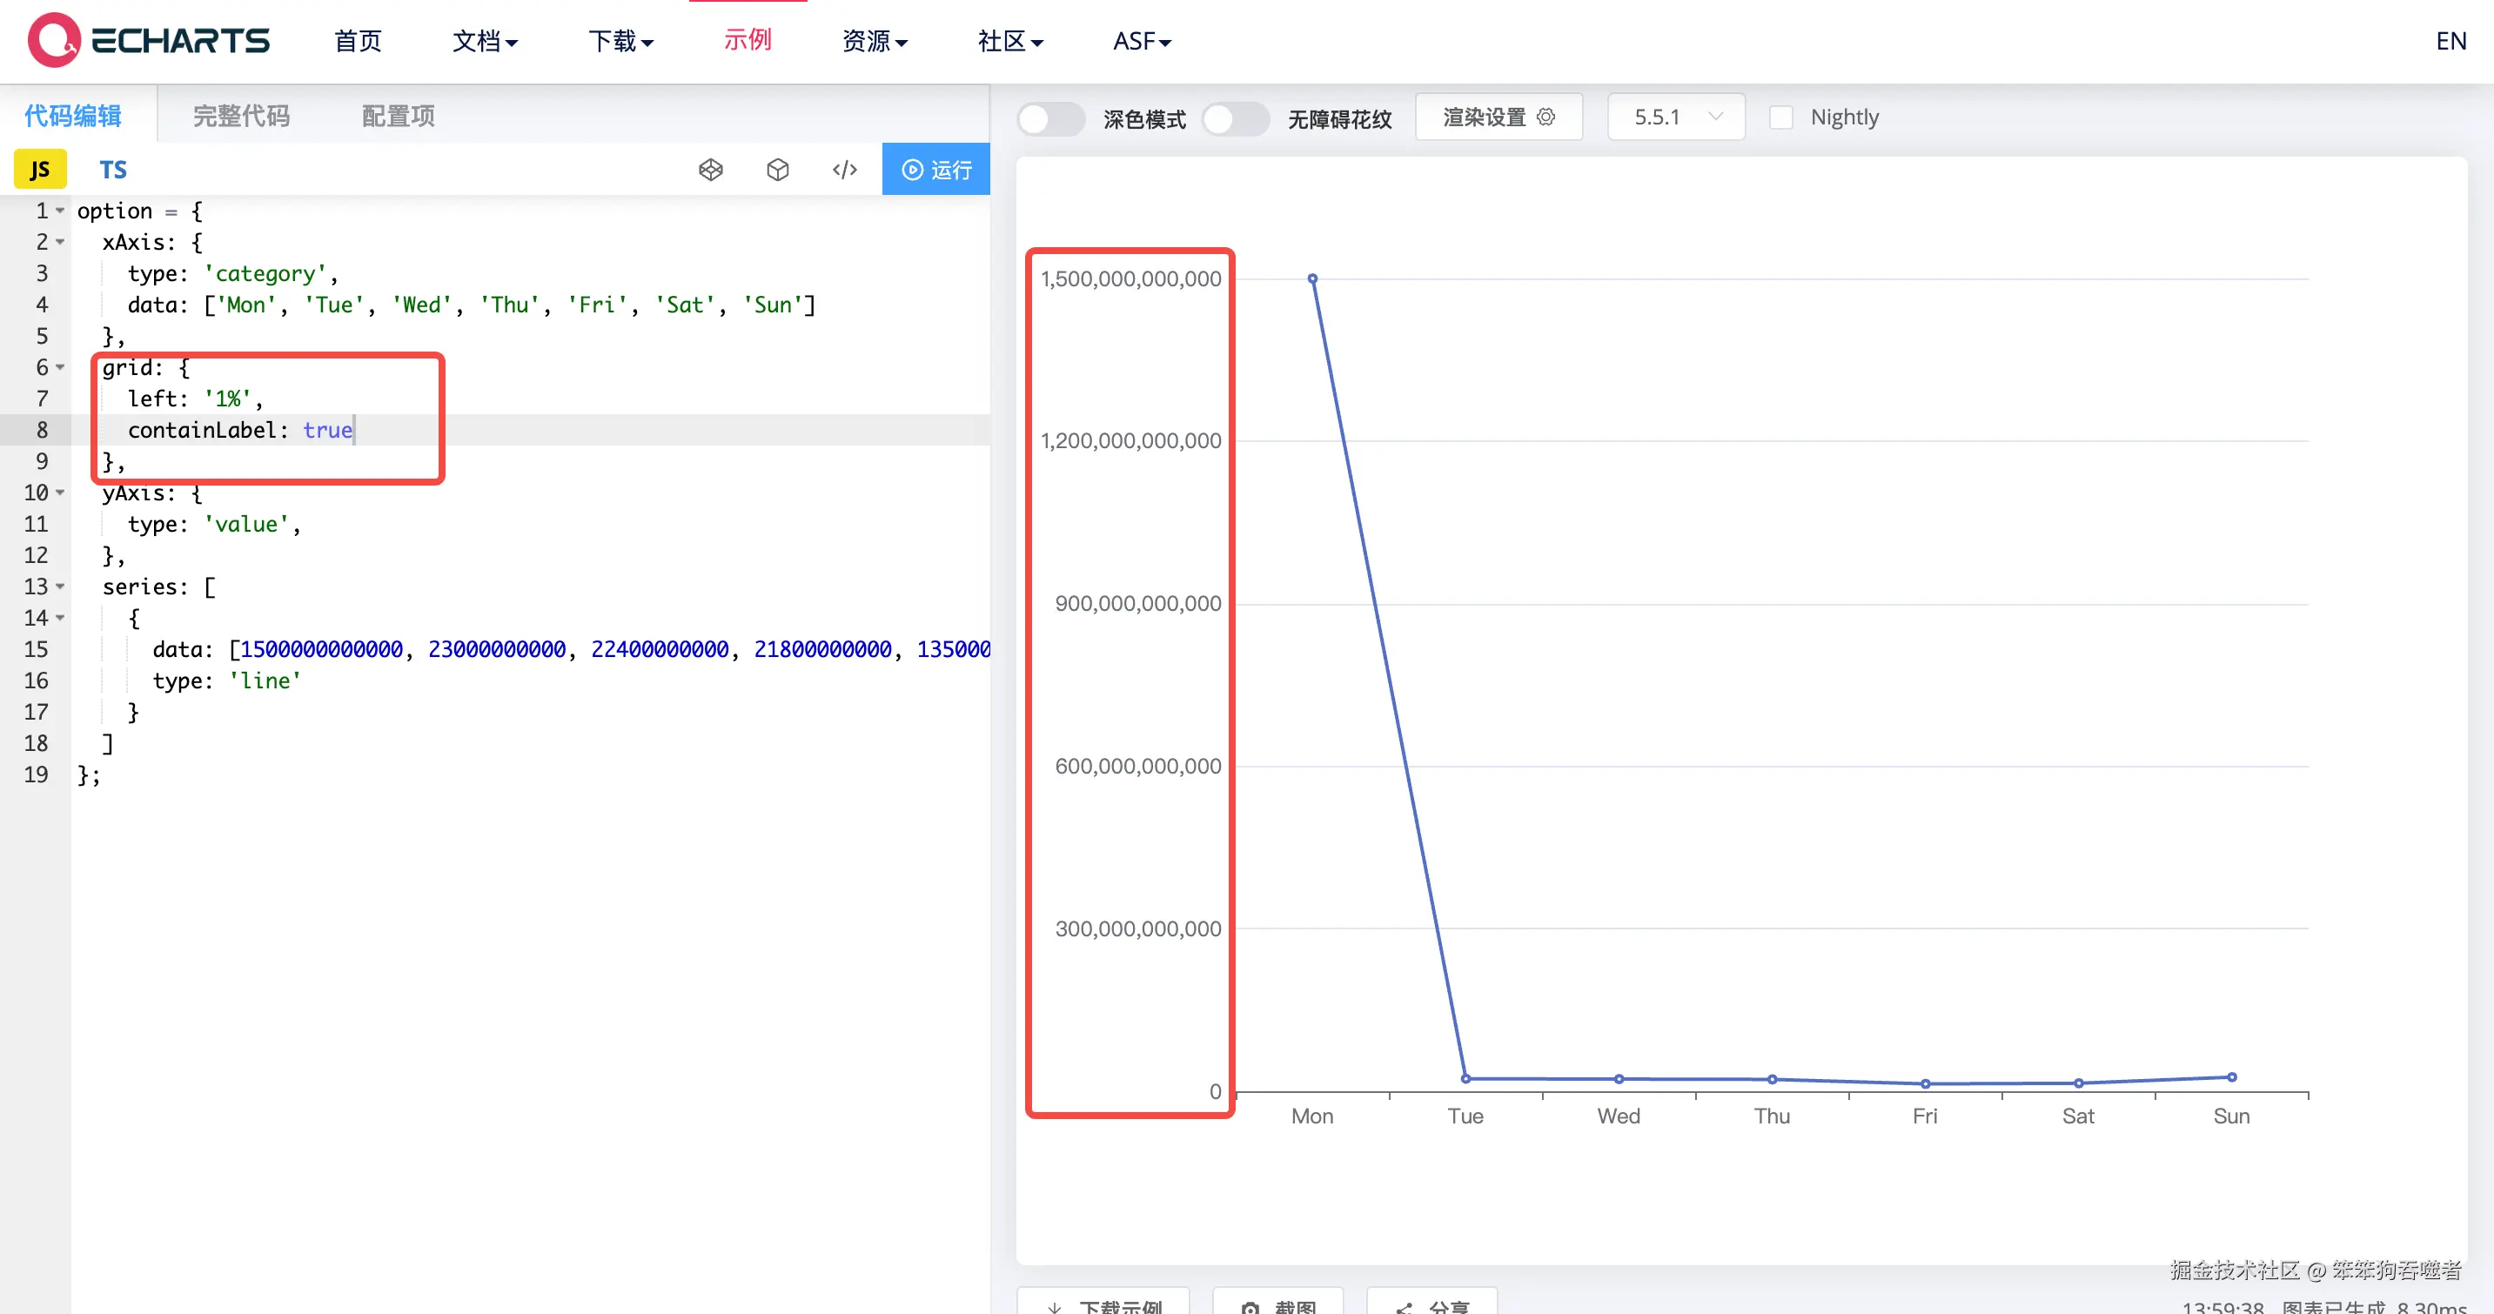
Task: Open in CodePen icon
Action: point(711,170)
